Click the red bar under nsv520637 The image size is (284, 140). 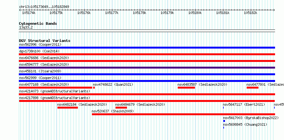(x=183, y=114)
